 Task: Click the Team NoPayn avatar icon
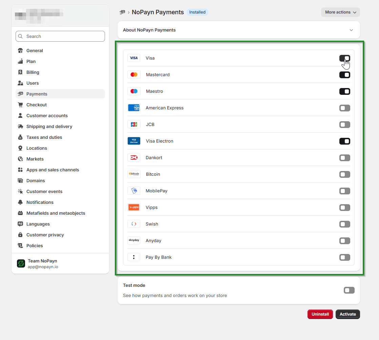21,263
